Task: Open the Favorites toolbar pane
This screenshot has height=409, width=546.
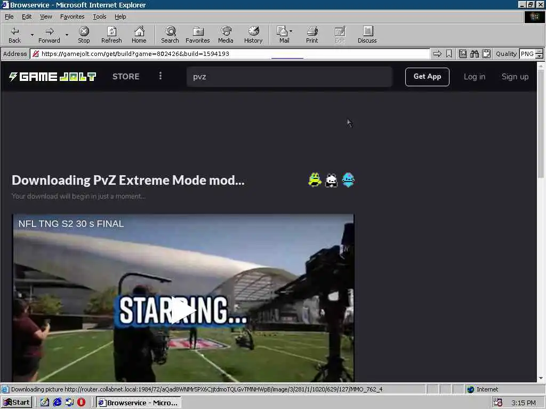Action: point(198,35)
